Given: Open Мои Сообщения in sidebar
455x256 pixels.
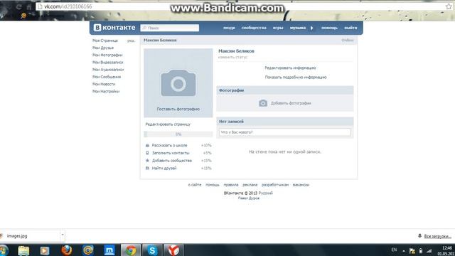Looking at the screenshot, I should (x=107, y=77).
